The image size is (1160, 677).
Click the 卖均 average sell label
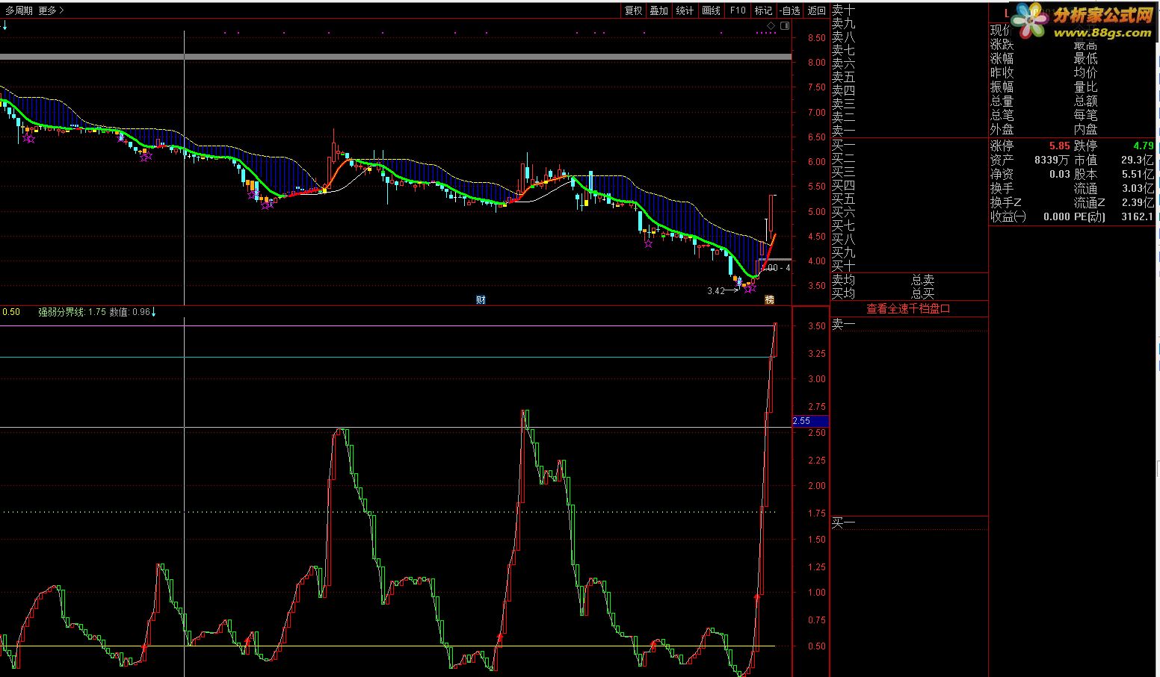coord(844,280)
